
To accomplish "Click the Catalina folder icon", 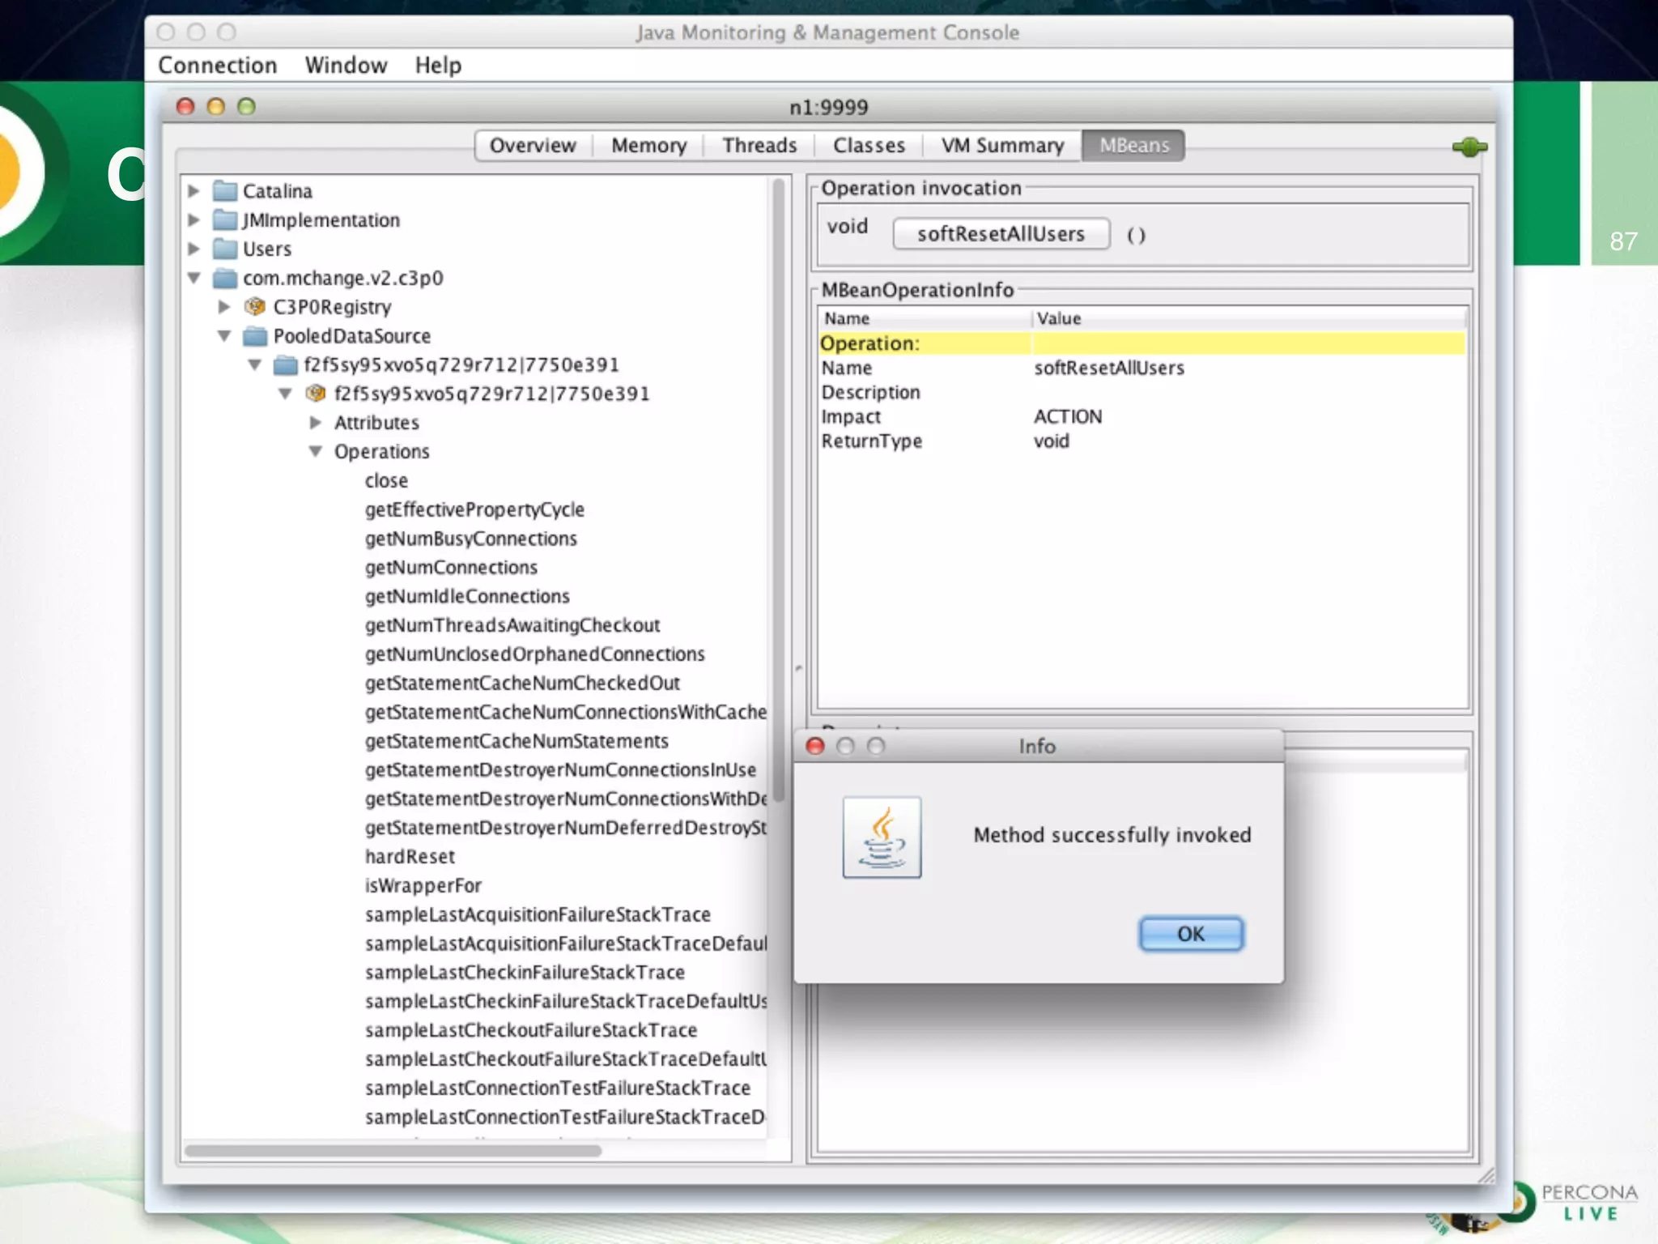I will (x=225, y=191).
